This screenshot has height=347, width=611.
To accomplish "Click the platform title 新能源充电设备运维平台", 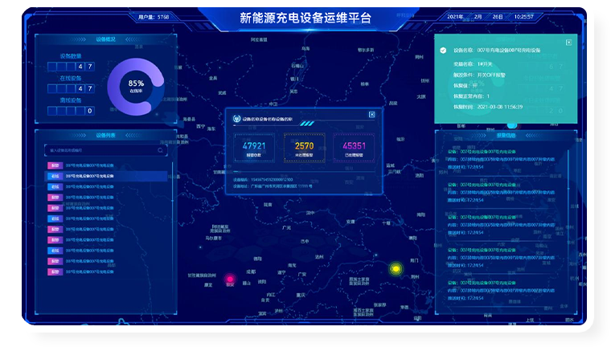I will click(x=305, y=18).
